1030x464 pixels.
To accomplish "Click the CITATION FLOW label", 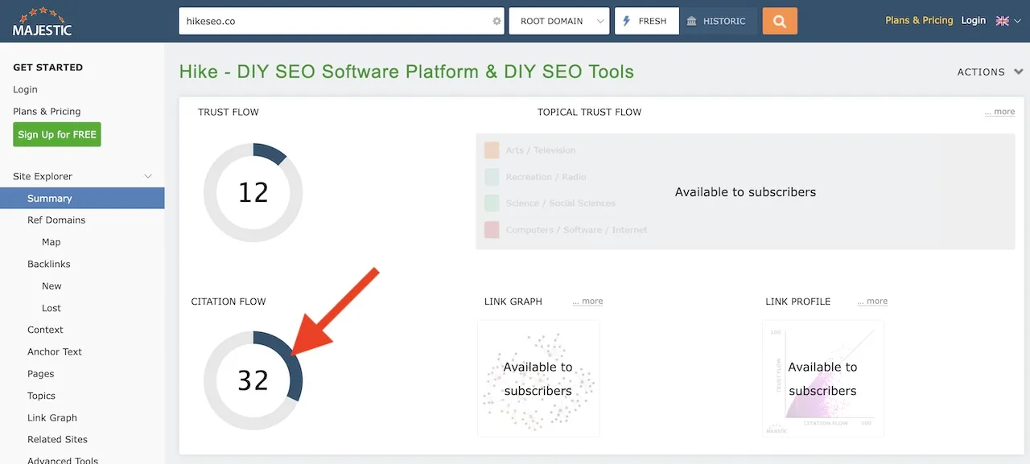I will point(229,302).
